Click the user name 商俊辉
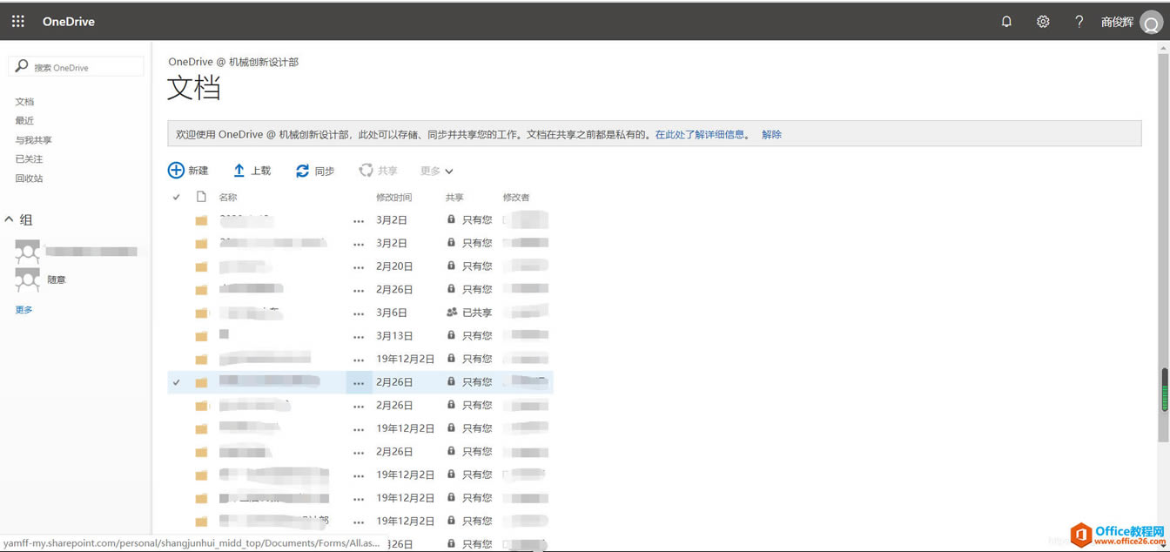 pos(1117,22)
